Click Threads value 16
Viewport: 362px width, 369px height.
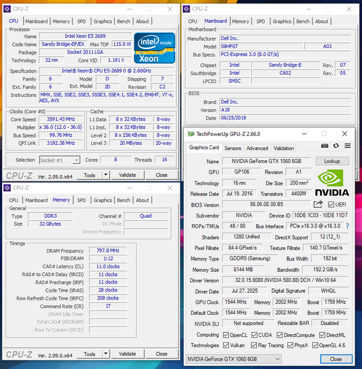165,160
